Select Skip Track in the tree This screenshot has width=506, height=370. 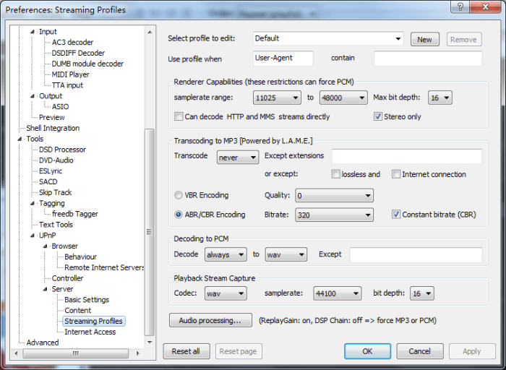[x=55, y=192]
